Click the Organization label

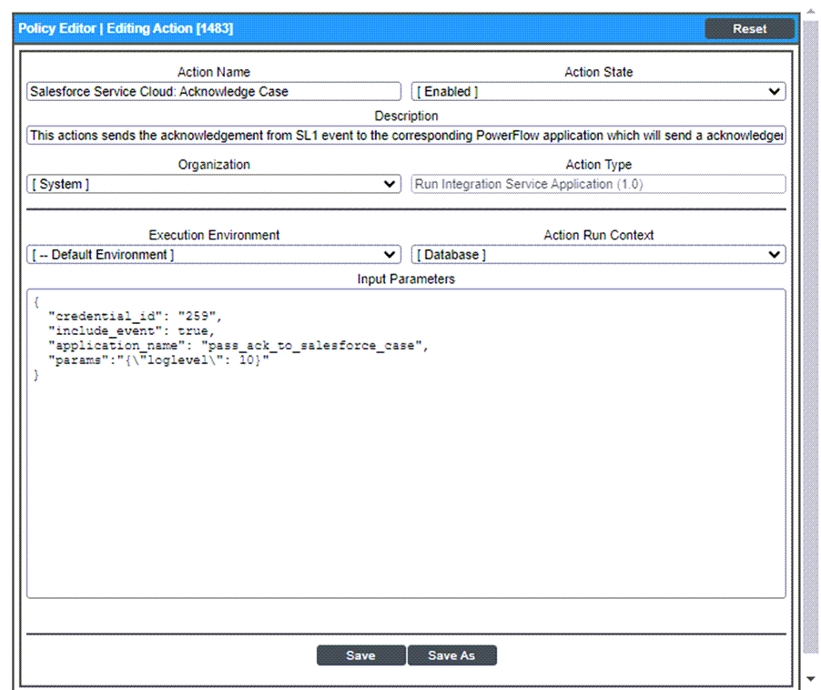[214, 165]
